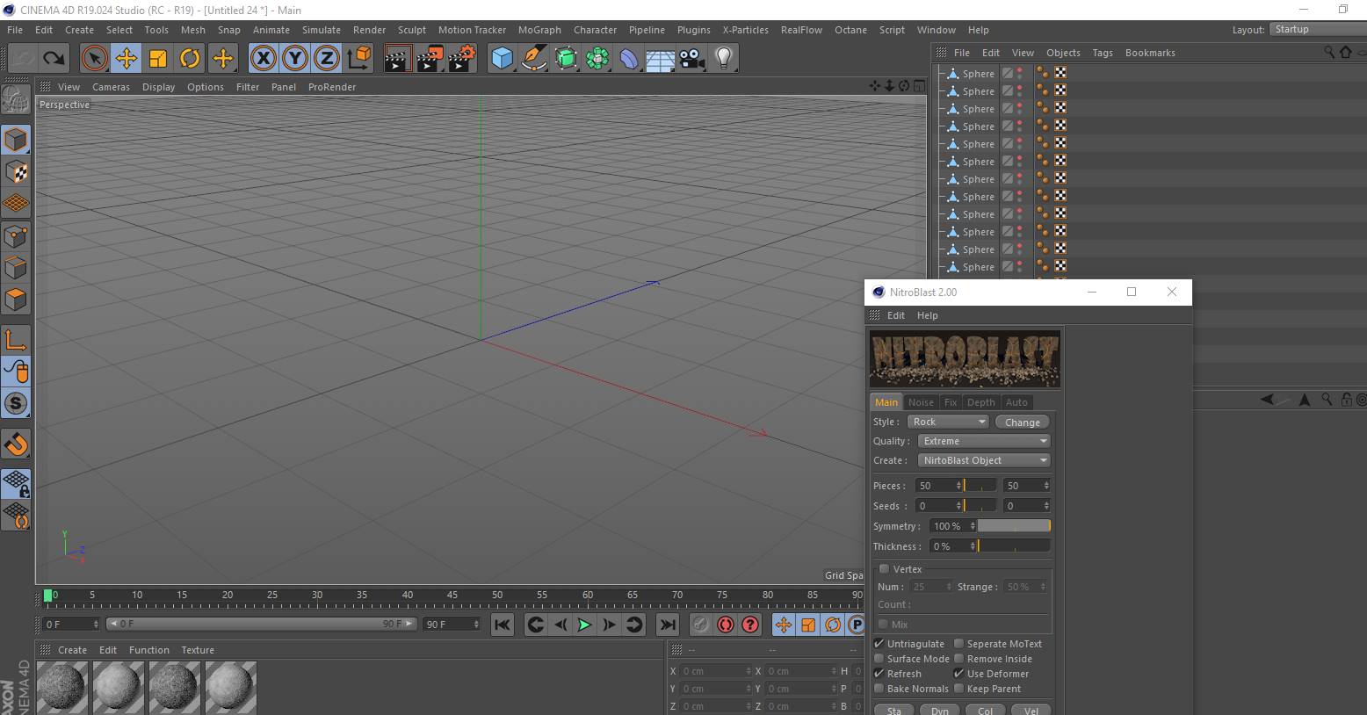Open search in Object Manager

[x=1329, y=53]
